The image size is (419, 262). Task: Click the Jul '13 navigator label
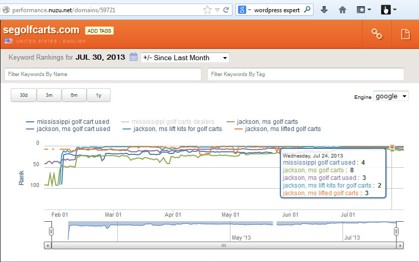352,238
